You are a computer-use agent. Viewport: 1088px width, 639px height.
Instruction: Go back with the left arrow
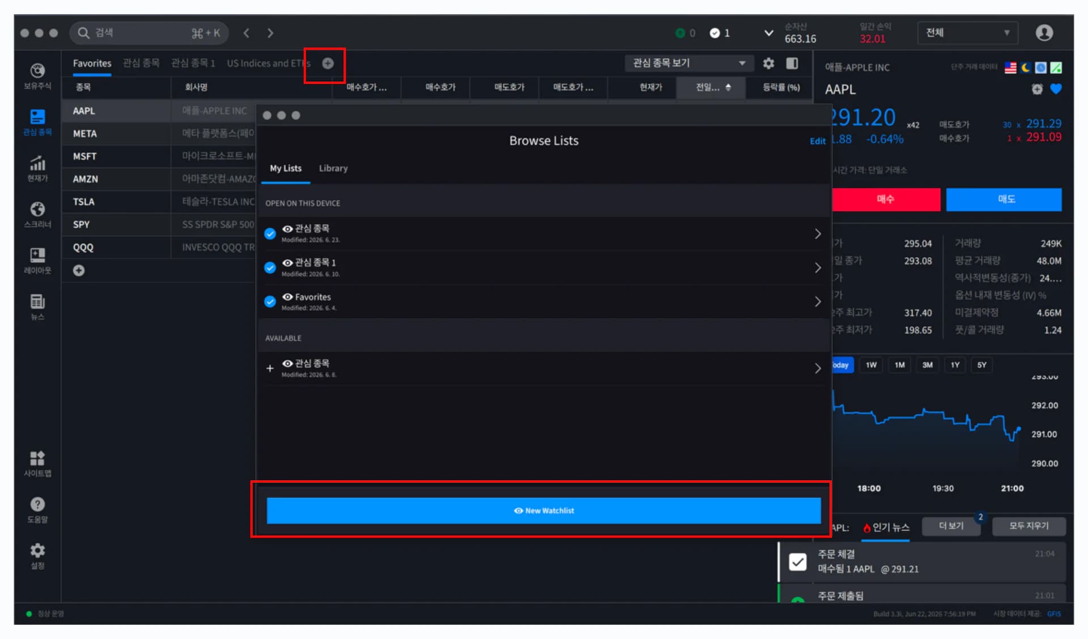(x=246, y=33)
